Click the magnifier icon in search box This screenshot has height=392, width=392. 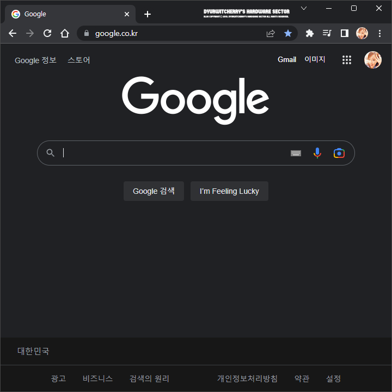[51, 153]
